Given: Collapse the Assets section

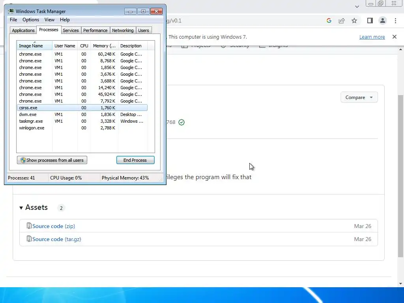Looking at the screenshot, I should click(x=21, y=208).
